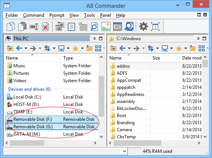Maximize the left This PC panel

100,39
